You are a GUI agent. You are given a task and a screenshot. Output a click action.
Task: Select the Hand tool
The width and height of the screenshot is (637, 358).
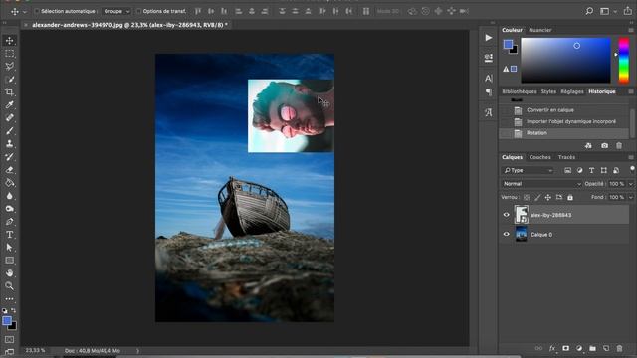[9, 273]
